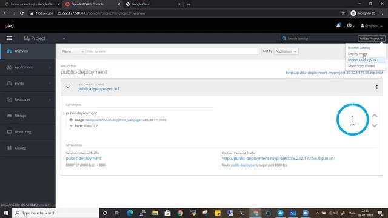
Task: Open the Chrome three-dot menu
Action: 383,13
